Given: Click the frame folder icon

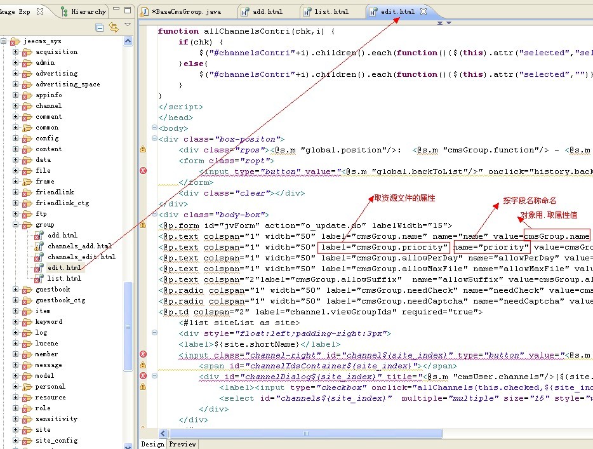Looking at the screenshot, I should pos(27,182).
